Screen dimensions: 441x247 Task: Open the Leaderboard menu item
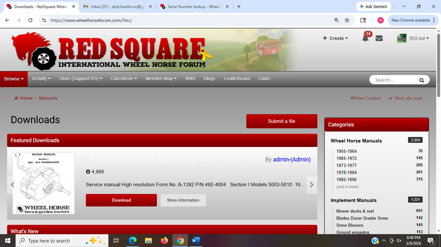237,79
